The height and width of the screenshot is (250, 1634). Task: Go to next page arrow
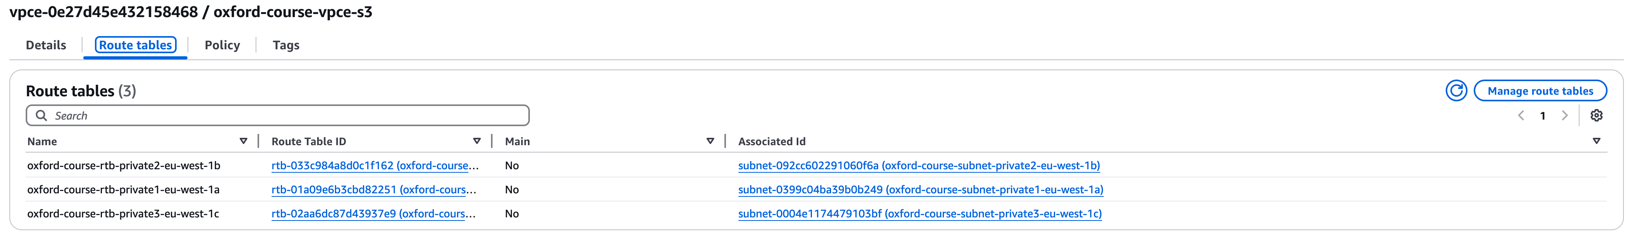click(x=1564, y=115)
